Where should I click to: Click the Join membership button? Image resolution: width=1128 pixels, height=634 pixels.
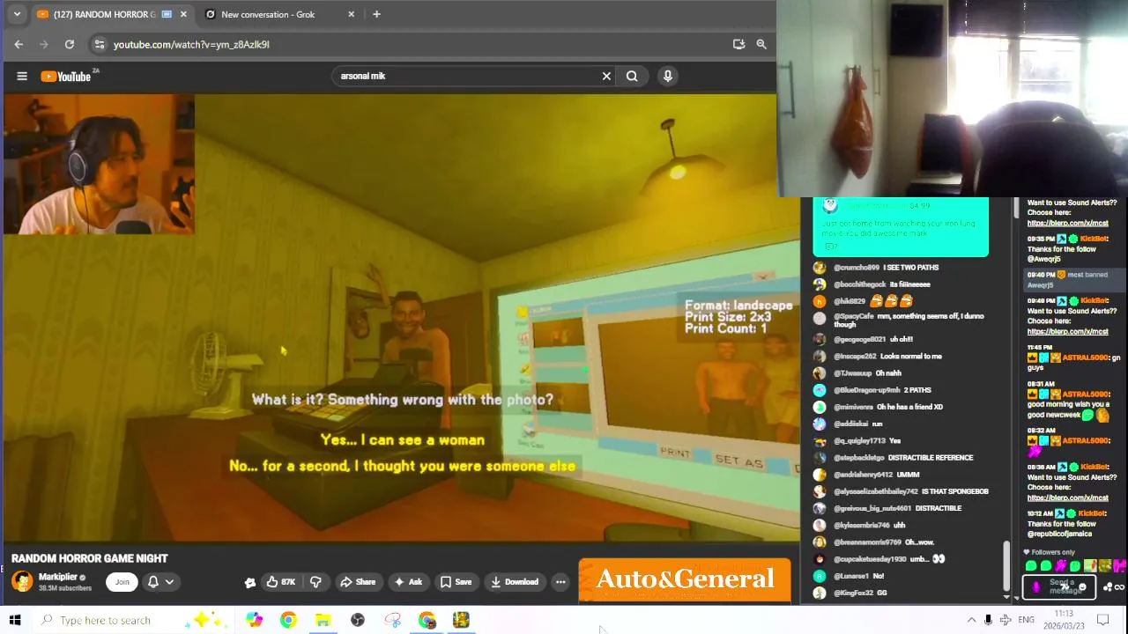tap(122, 581)
